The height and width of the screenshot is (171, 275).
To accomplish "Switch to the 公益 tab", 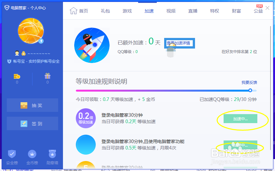I will [x=258, y=11].
